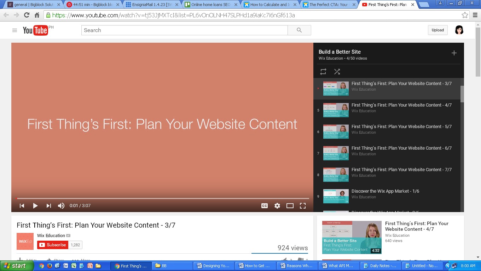This screenshot has width=481, height=271.
Task: Enter full screen mode
Action: [x=303, y=206]
